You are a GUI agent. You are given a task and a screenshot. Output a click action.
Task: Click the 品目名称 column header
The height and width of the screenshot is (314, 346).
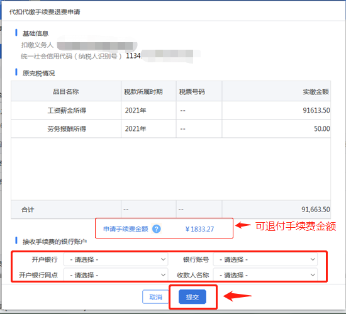(66, 91)
